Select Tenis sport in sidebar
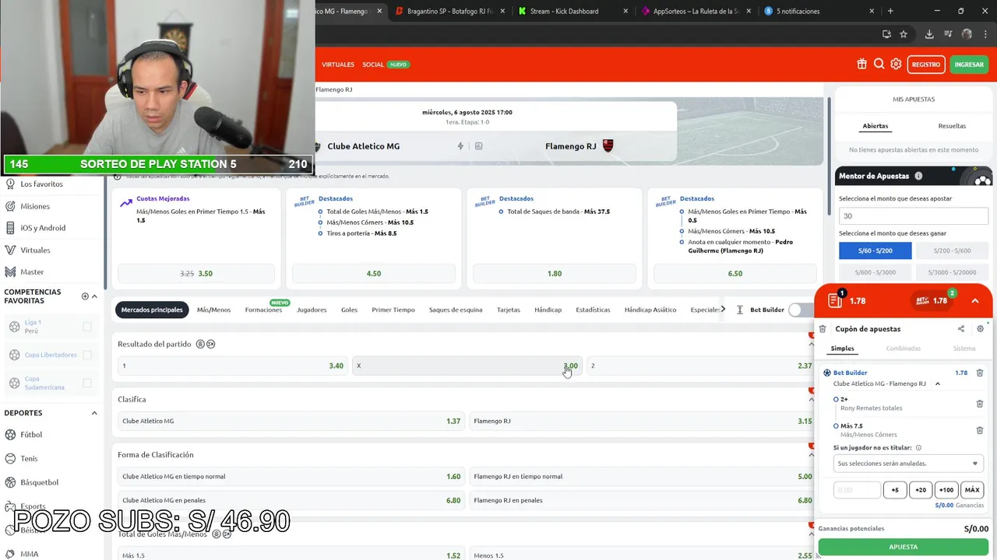Viewport: 997px width, 560px height. coord(29,459)
